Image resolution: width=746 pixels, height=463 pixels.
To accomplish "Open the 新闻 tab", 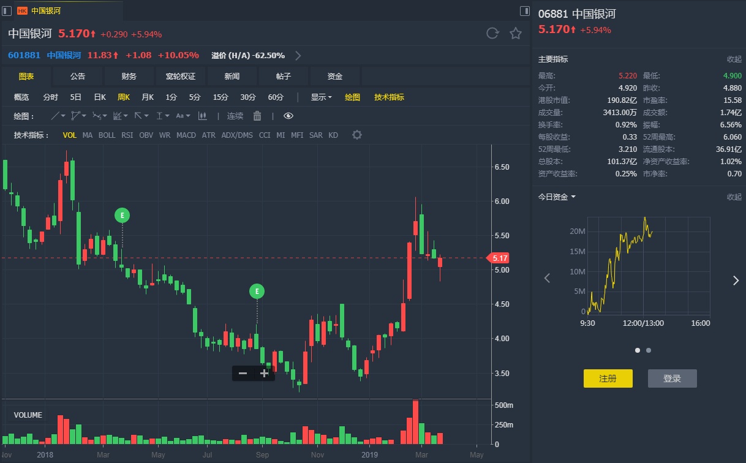I will point(232,77).
